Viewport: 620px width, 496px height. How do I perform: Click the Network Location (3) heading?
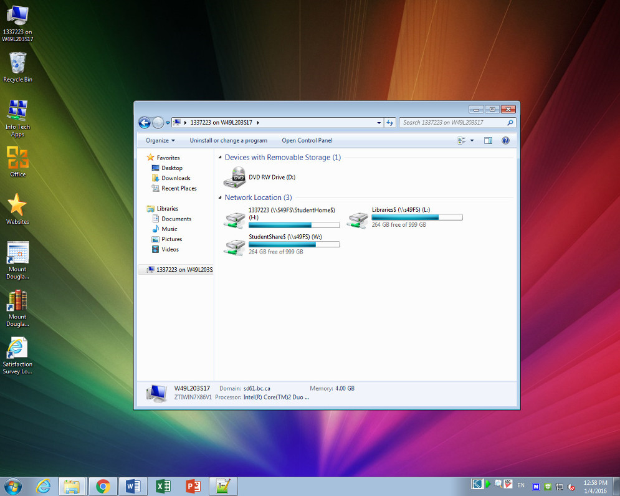coord(258,198)
